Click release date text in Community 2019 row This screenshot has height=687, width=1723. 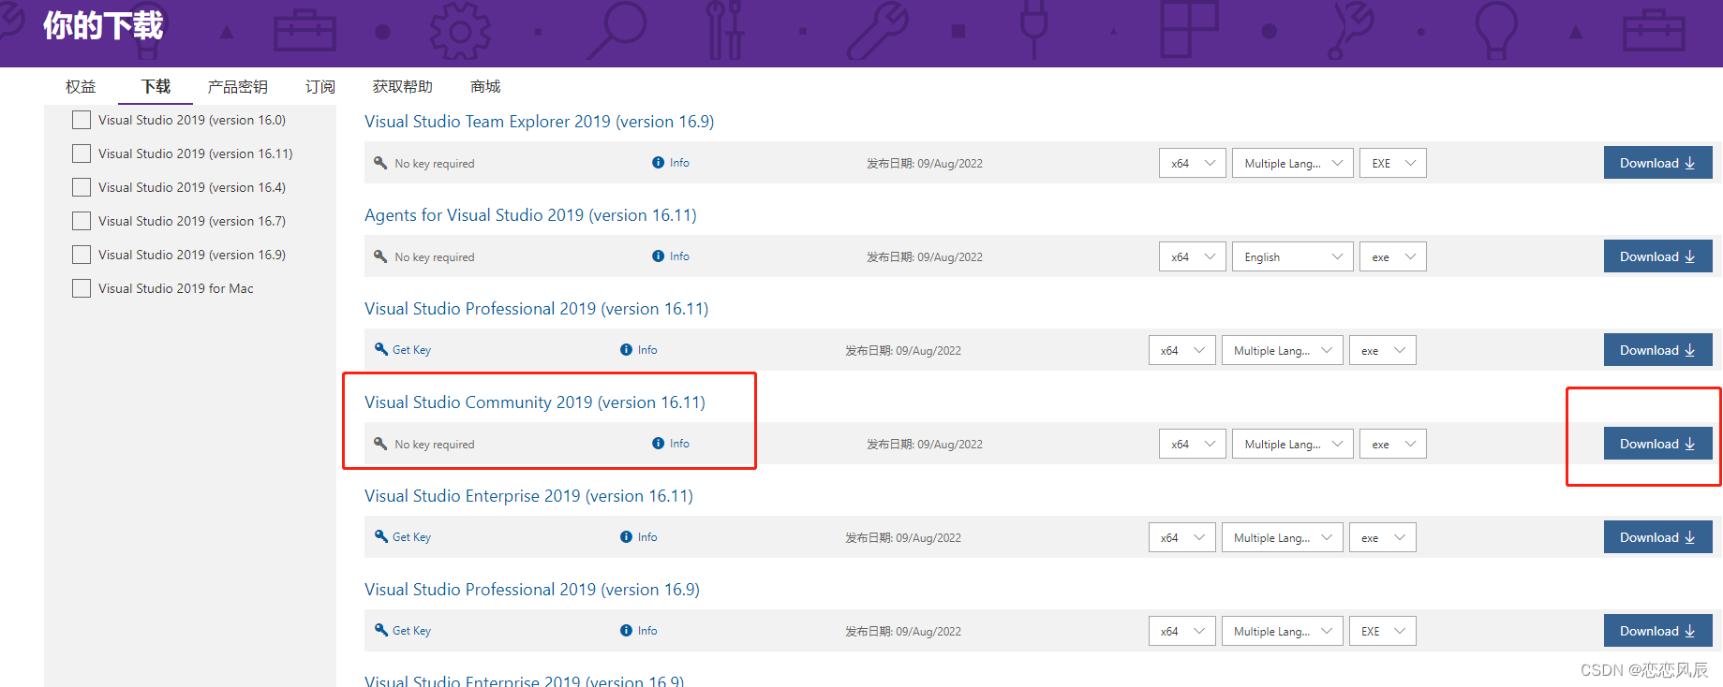925,445
